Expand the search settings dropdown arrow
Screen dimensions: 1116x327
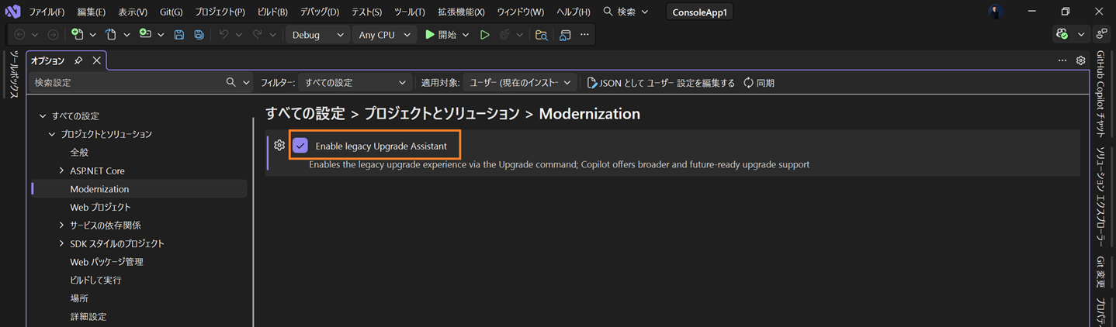coord(246,83)
